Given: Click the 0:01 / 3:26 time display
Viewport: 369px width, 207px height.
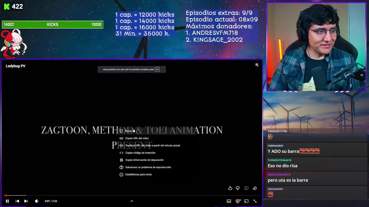Looking at the screenshot, I should point(51,201).
